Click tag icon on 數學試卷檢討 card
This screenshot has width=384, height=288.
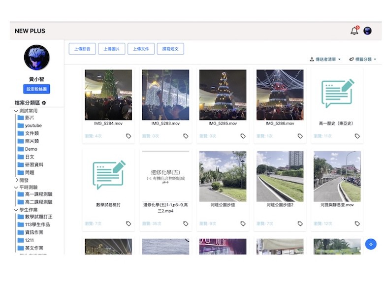(x=128, y=224)
